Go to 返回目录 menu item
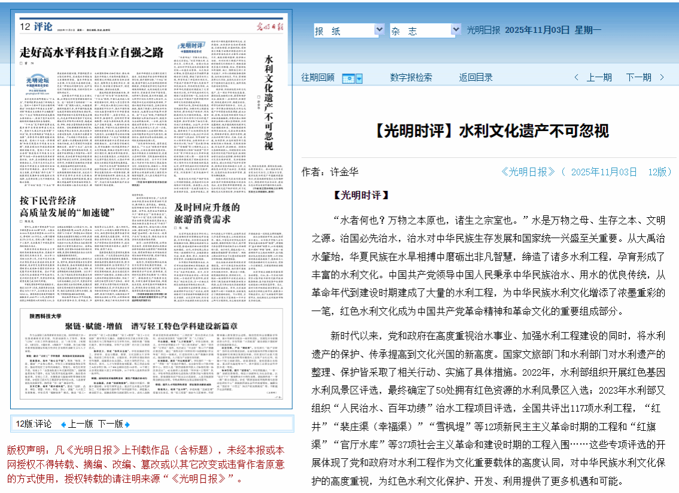Viewport: 679px width, 493px height. [475, 77]
